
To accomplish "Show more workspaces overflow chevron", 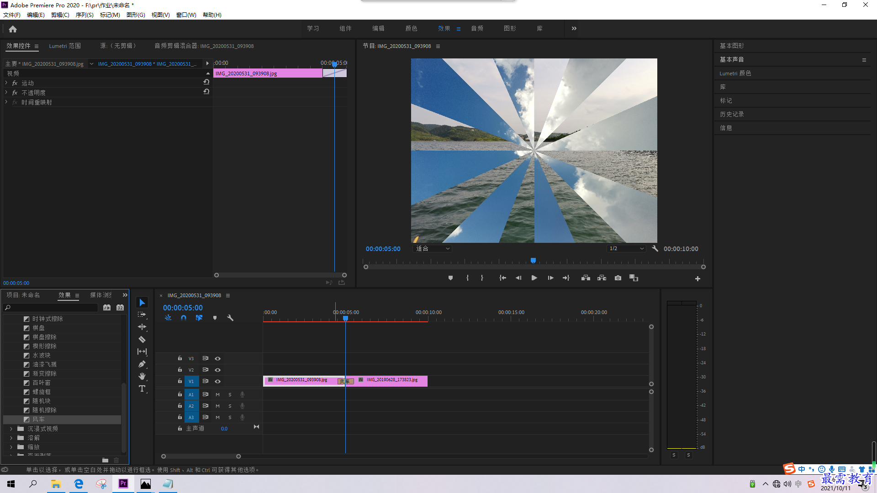I will coord(574,28).
